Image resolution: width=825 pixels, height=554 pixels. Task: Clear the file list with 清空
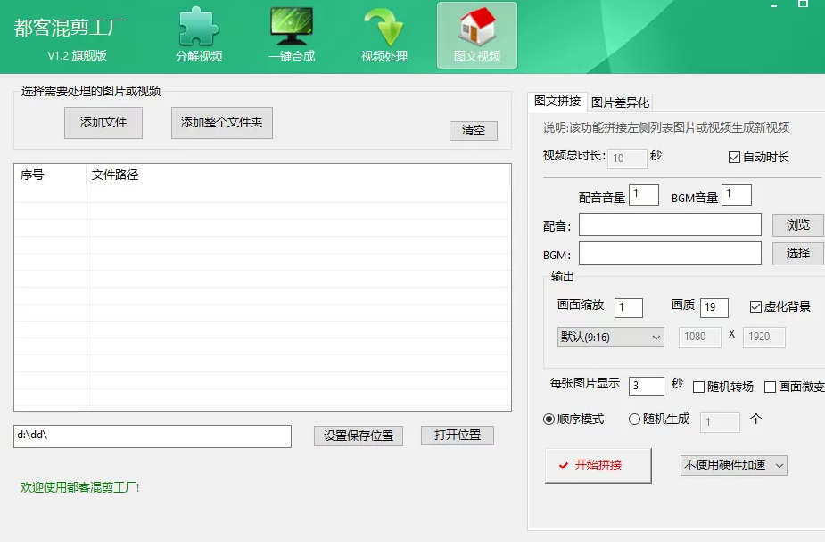473,130
